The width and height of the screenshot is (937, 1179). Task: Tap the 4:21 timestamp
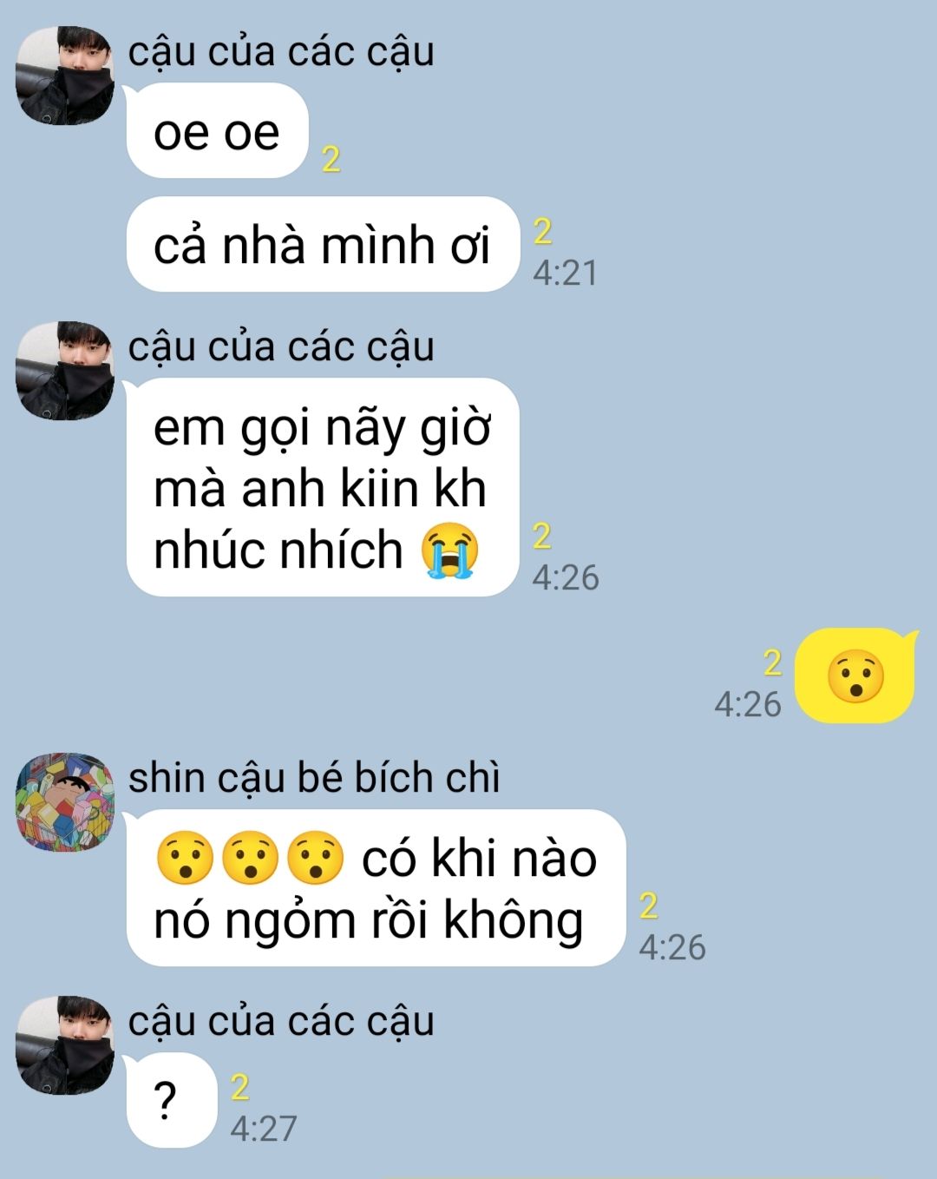[x=566, y=273]
